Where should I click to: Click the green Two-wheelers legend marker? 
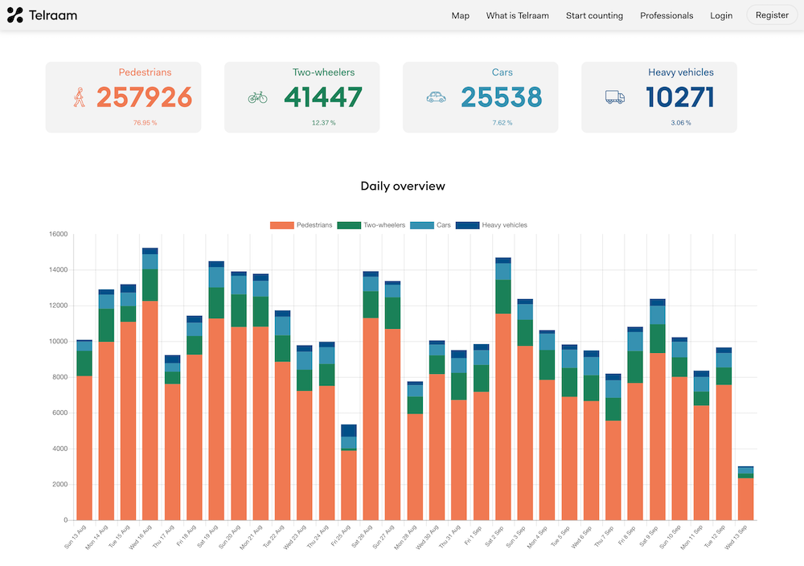[x=348, y=225]
